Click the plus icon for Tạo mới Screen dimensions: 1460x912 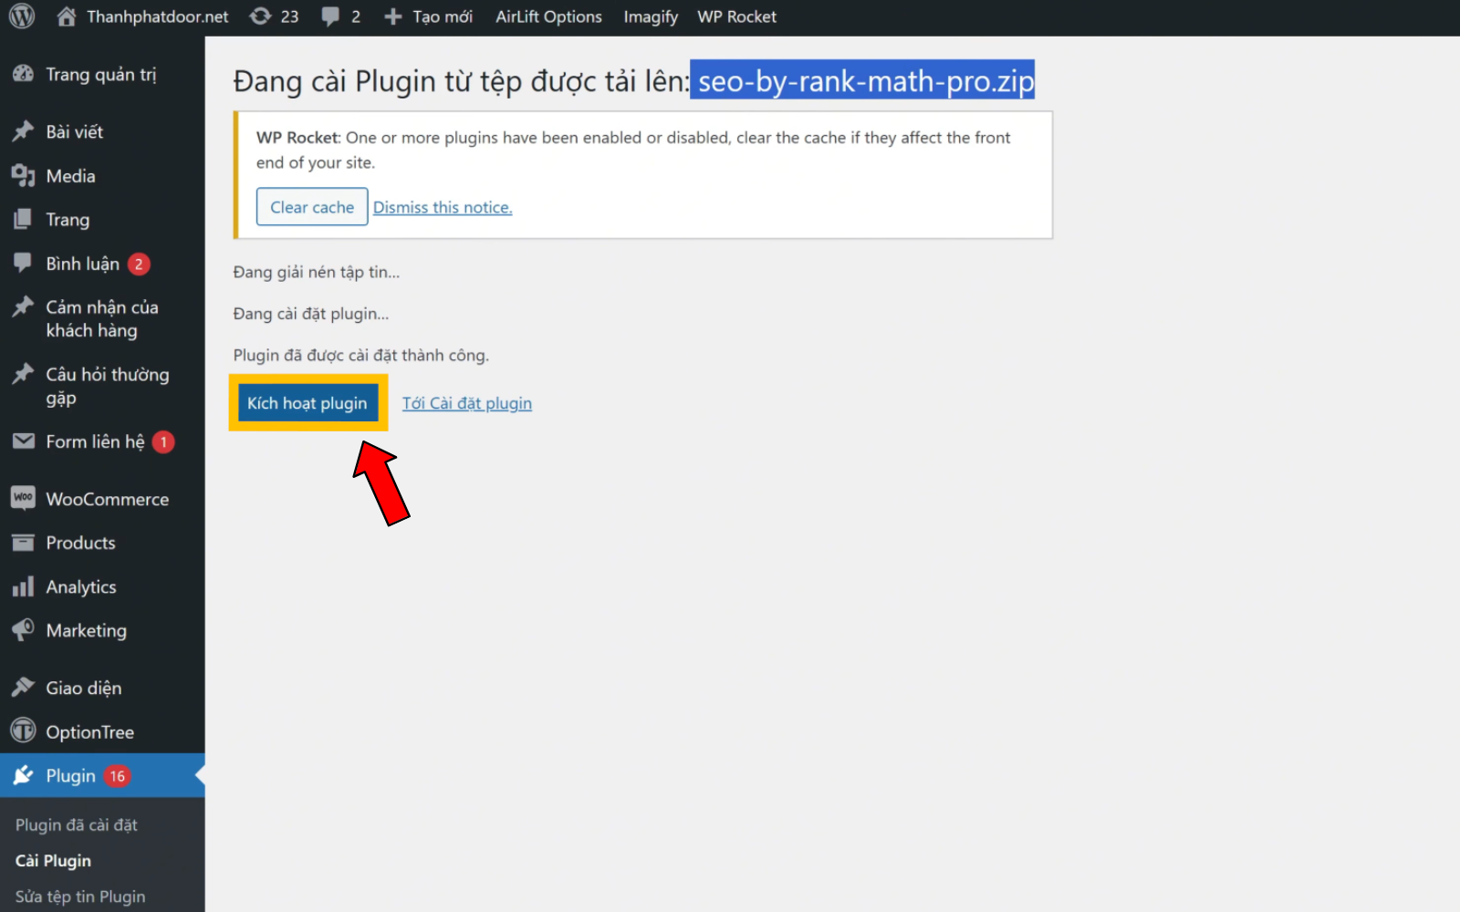click(392, 16)
